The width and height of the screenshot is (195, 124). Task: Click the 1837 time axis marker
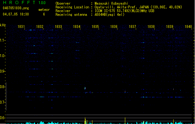132,27
